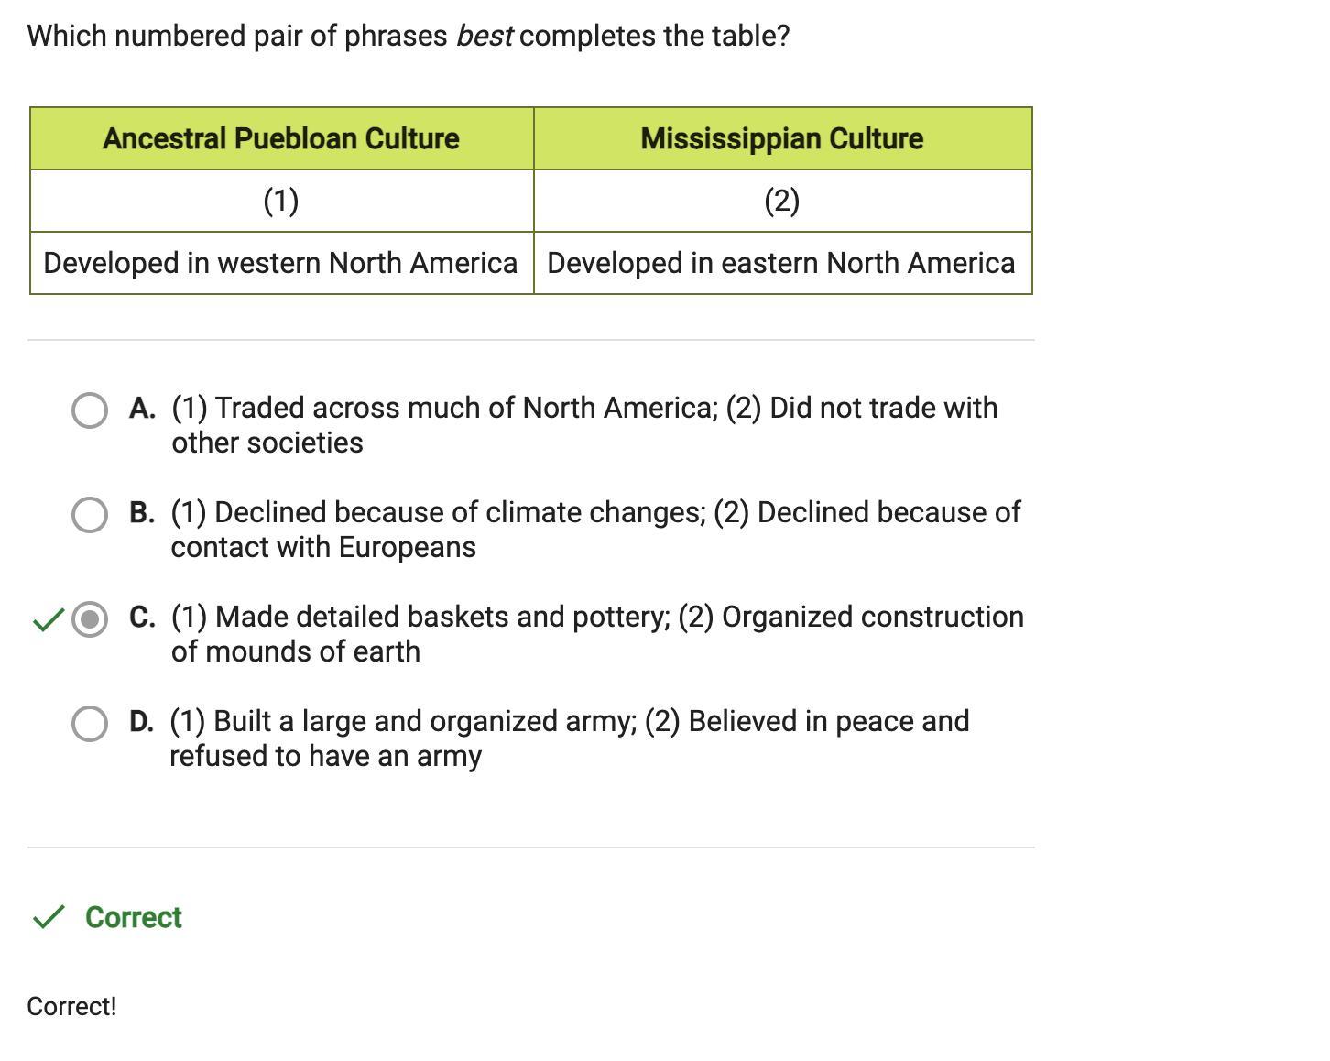Select the checked option C radio button
Viewport: 1330px width, 1061px height.
coord(89,619)
